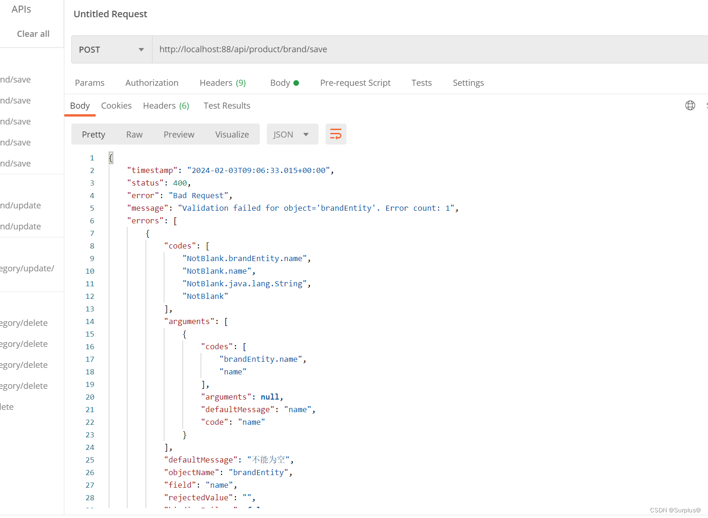Open the Params tab

[x=90, y=83]
